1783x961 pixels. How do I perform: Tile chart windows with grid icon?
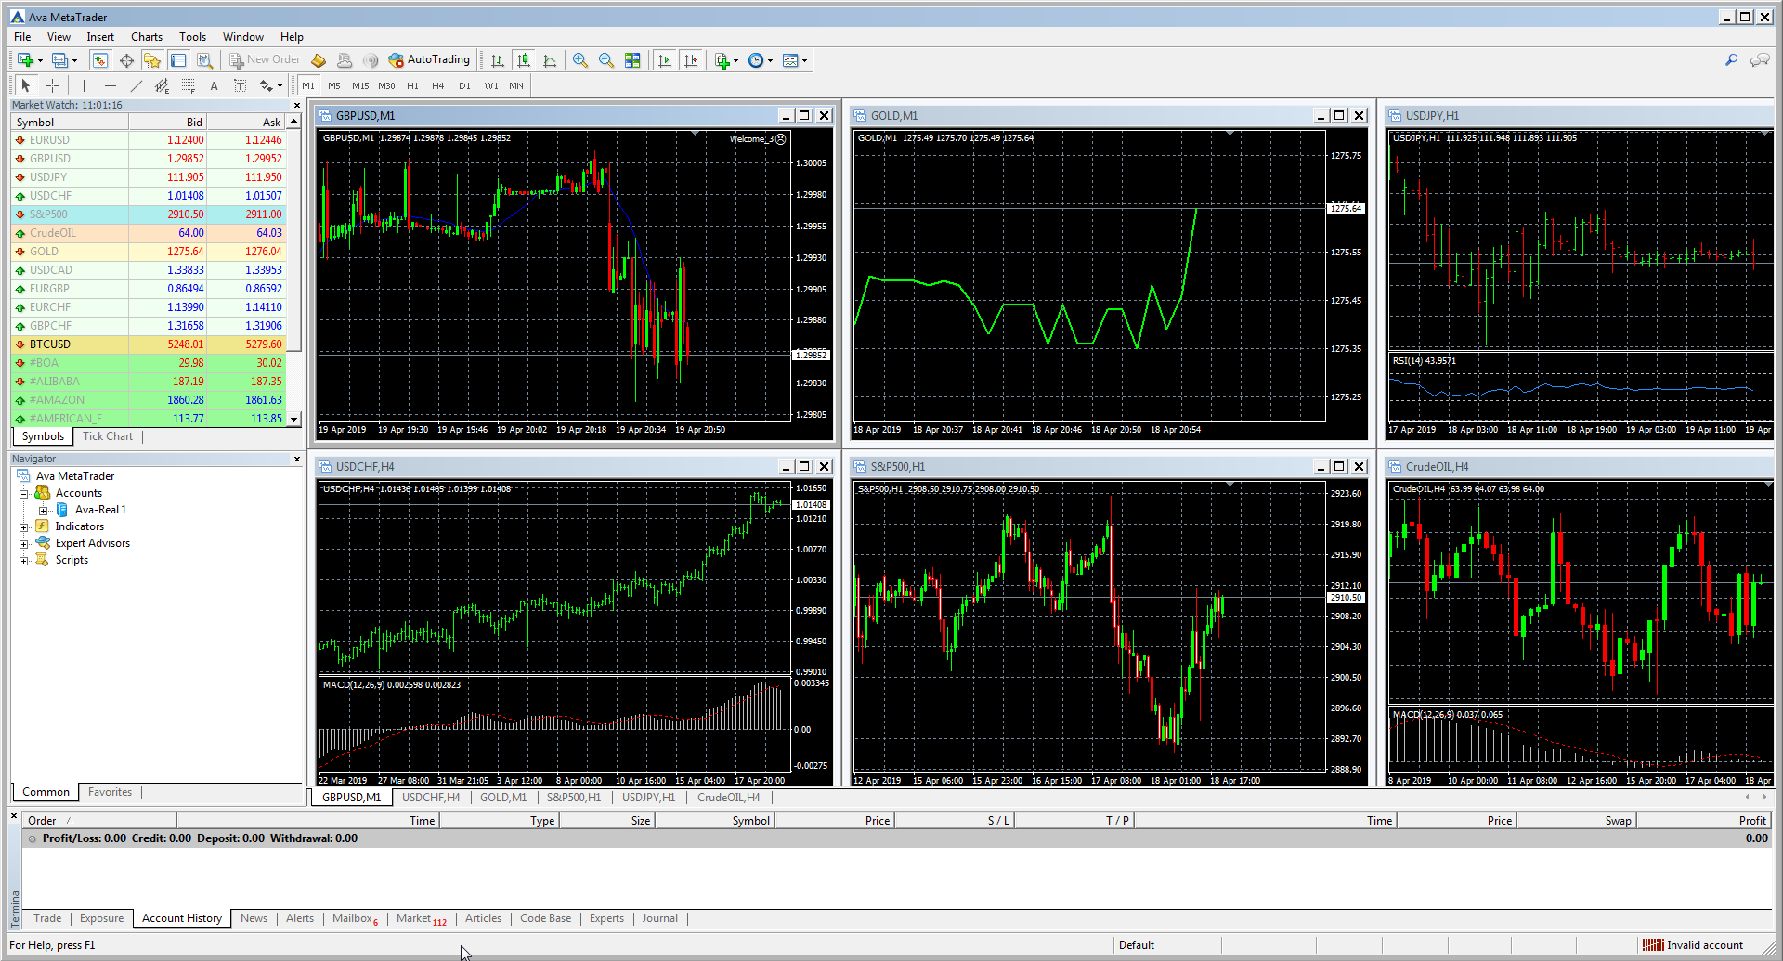coord(632,60)
